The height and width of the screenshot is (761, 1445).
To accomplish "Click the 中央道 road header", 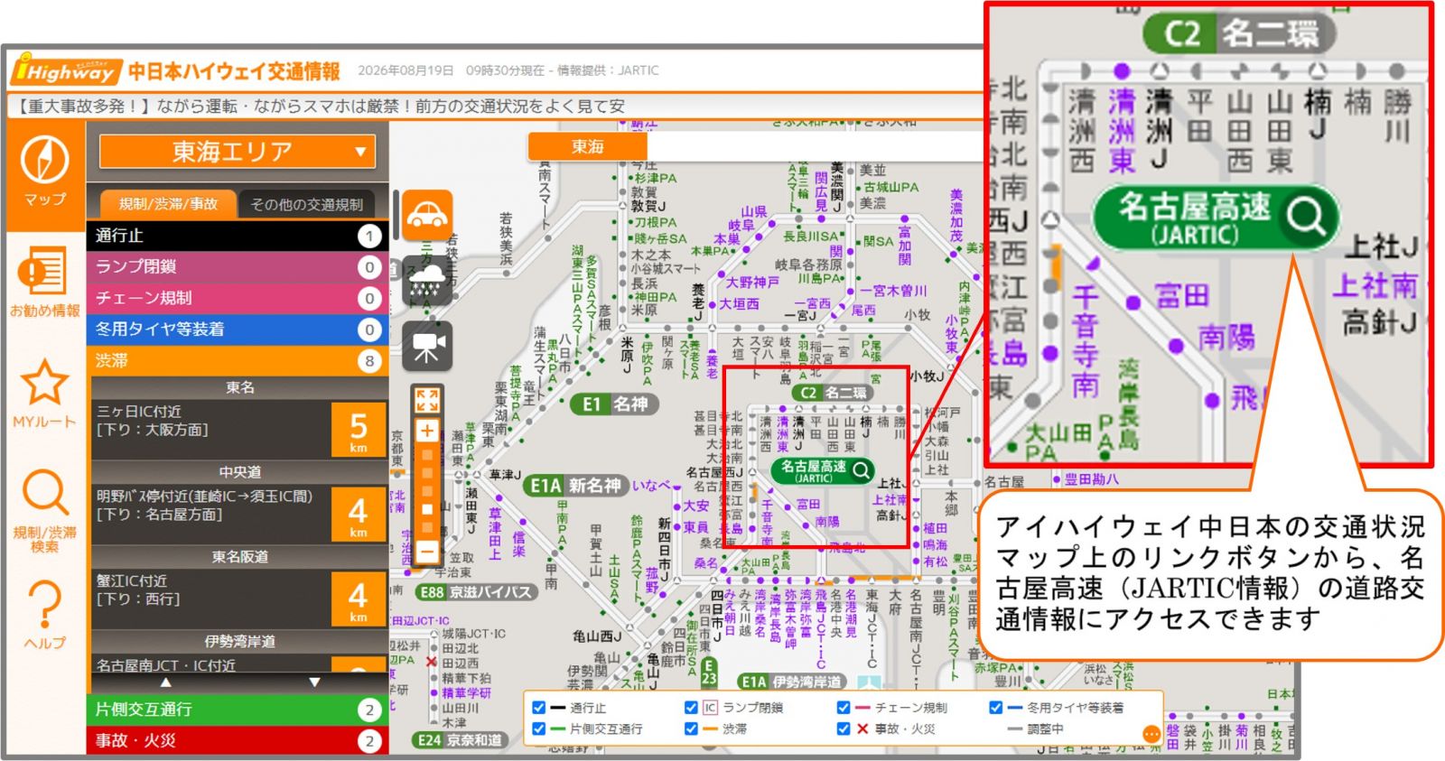I will 239,472.
